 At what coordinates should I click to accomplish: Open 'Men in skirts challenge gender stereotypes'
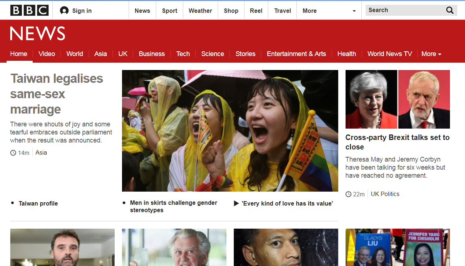[x=173, y=206]
